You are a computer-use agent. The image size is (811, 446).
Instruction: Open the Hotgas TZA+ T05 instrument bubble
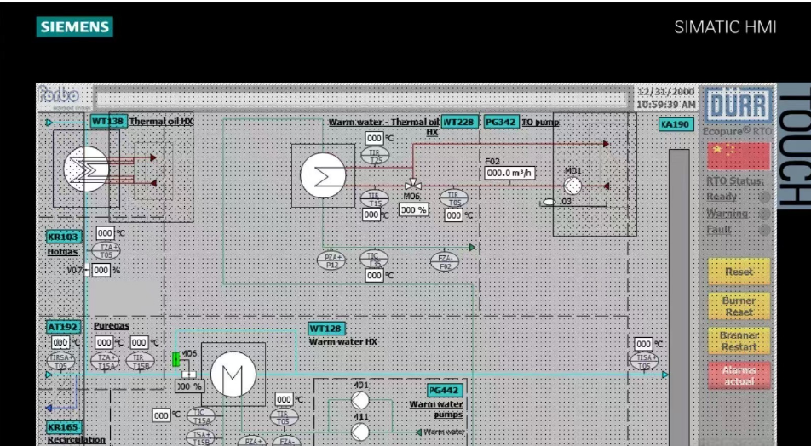coord(106,251)
